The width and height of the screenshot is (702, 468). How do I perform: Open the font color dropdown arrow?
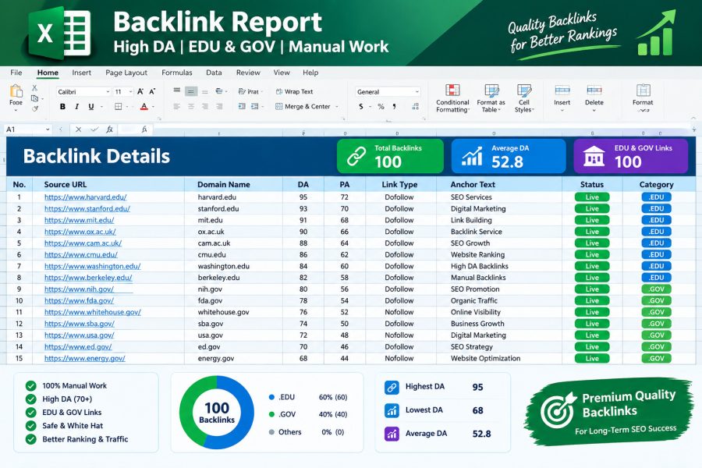pyautogui.click(x=153, y=107)
